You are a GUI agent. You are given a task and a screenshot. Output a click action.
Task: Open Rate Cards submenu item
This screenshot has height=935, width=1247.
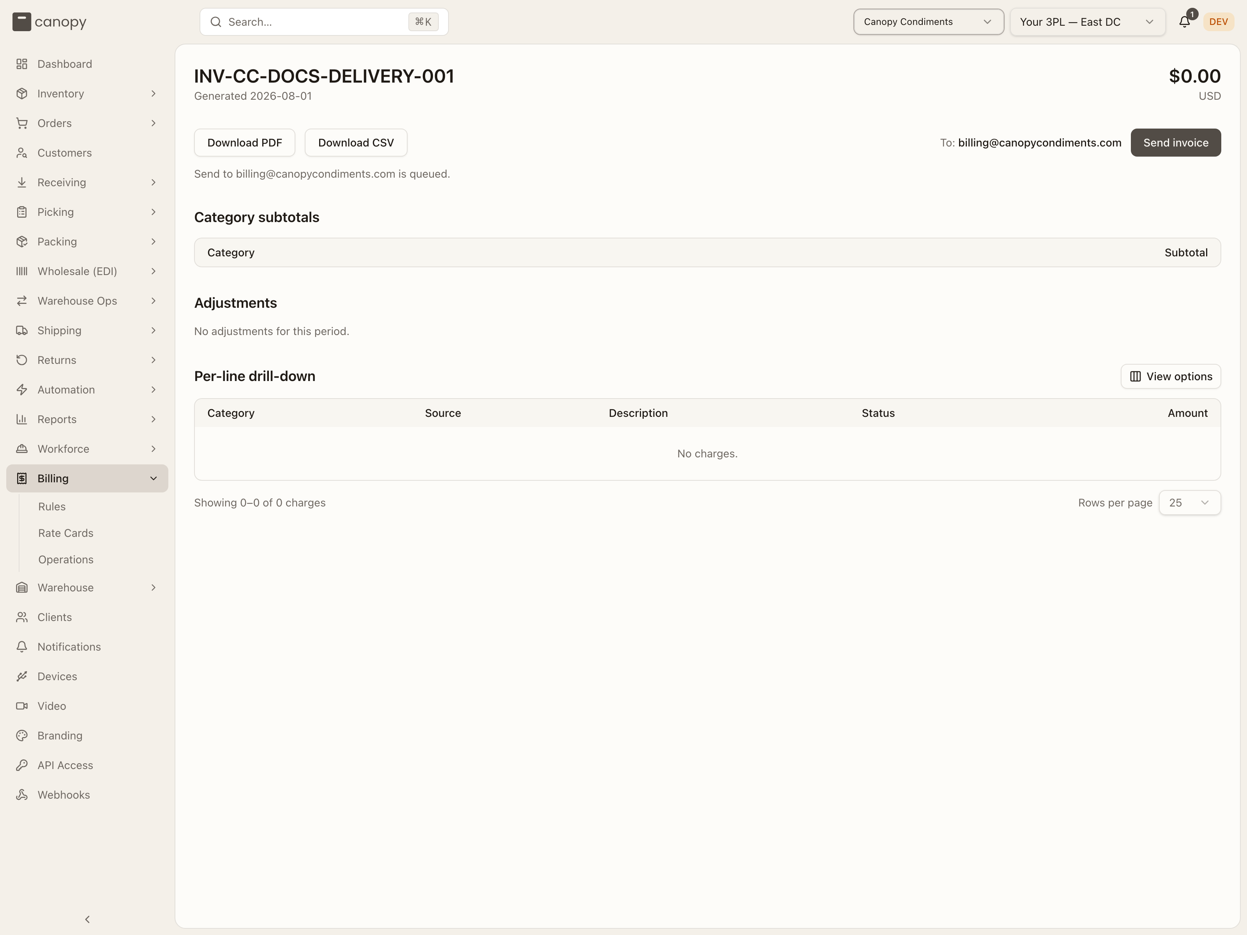tap(66, 533)
